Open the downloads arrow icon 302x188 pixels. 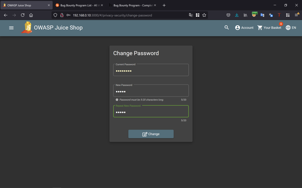point(237,15)
